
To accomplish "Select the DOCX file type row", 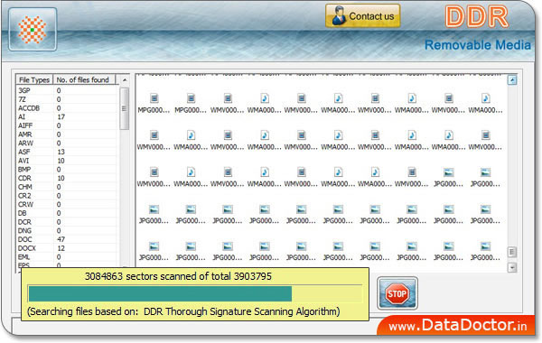I will [x=67, y=248].
